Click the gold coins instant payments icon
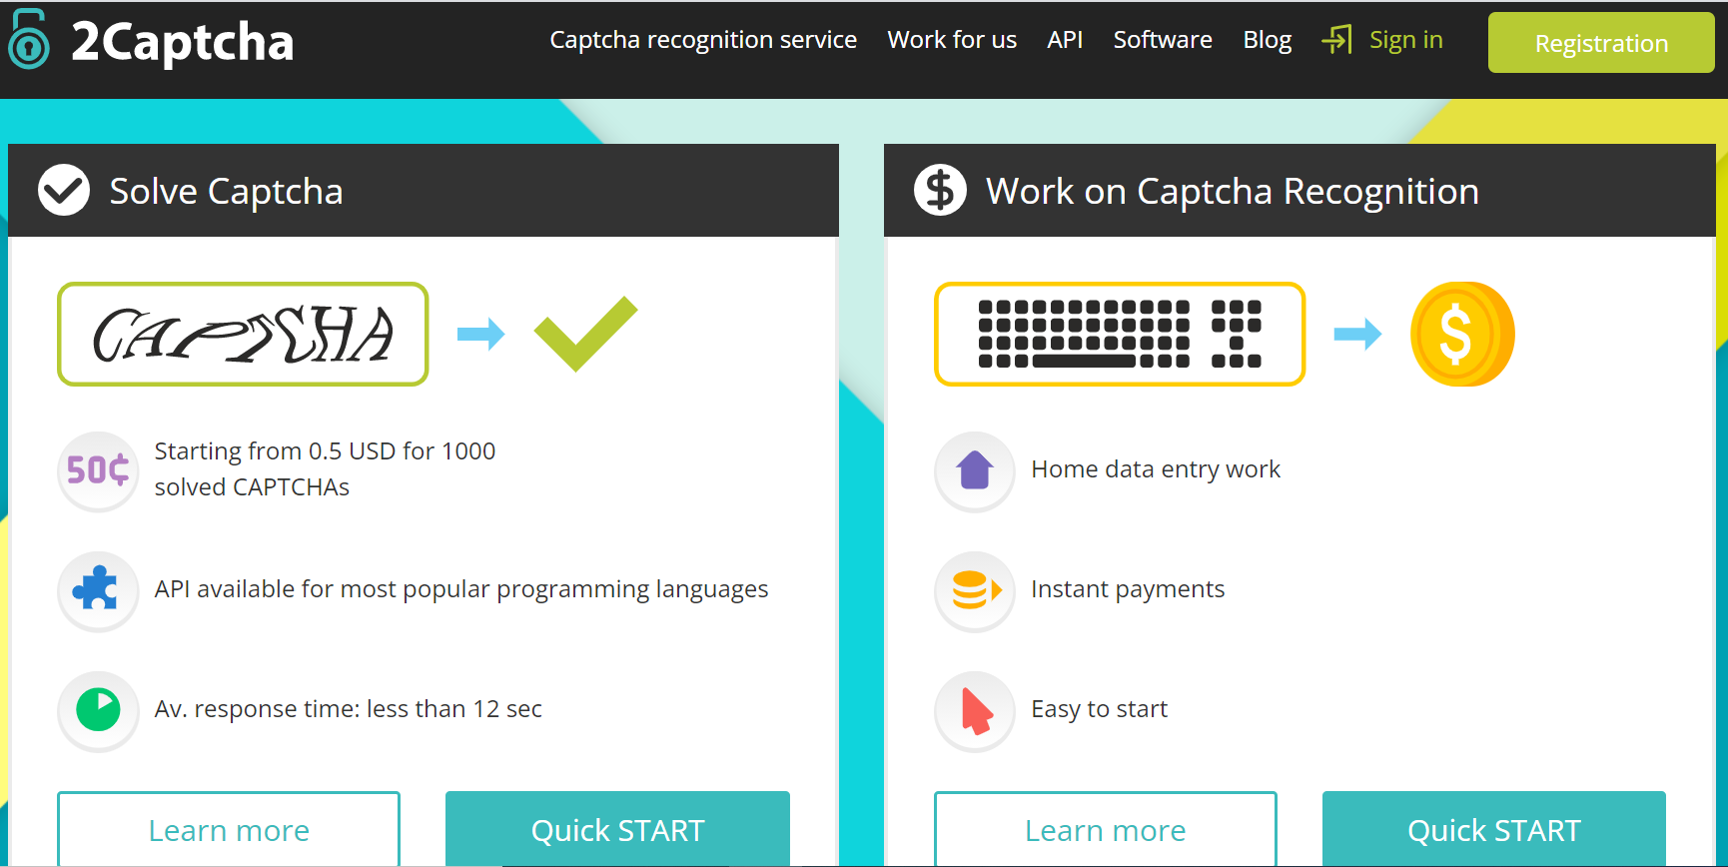Screen dimensions: 1728x867 tap(974, 590)
